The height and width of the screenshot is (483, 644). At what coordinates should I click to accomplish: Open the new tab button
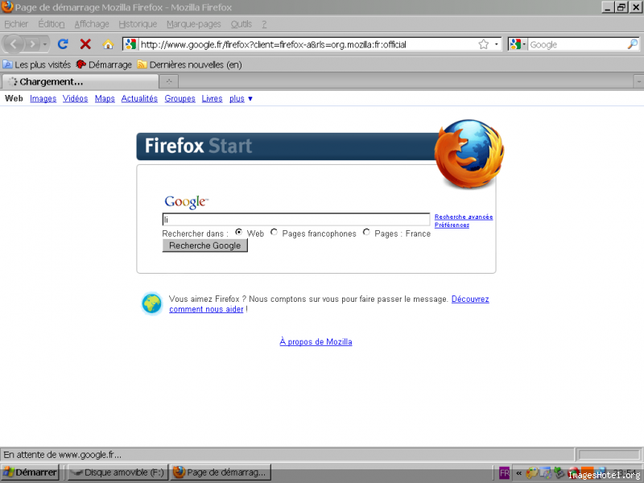(168, 81)
